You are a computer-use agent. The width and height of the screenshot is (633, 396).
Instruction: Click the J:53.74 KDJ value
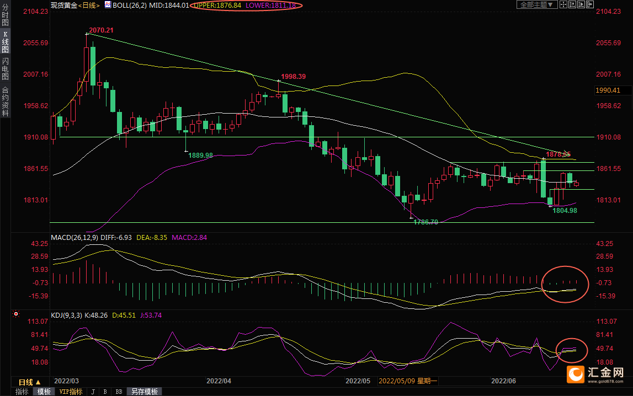(151, 315)
